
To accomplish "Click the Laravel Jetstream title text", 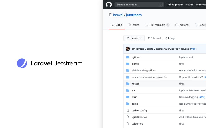I will (57, 63).
